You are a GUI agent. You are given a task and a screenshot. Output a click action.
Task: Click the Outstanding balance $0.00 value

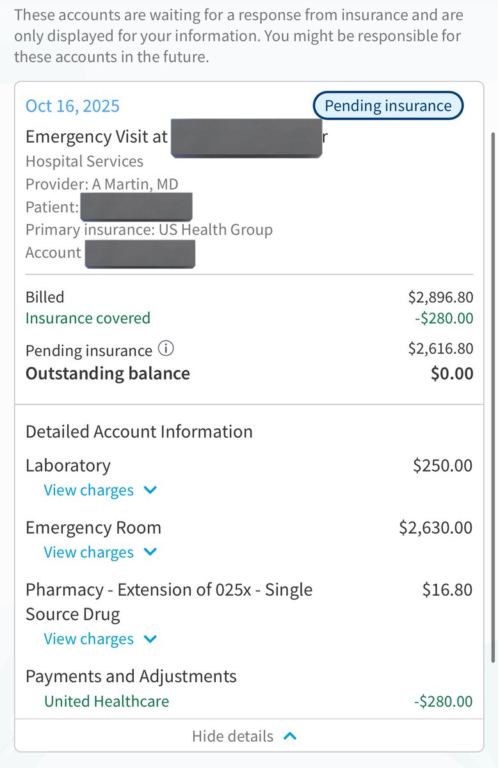[x=452, y=373]
